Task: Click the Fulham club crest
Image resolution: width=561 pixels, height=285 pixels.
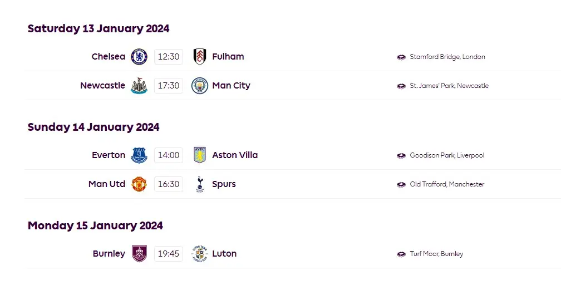Action: (x=200, y=57)
